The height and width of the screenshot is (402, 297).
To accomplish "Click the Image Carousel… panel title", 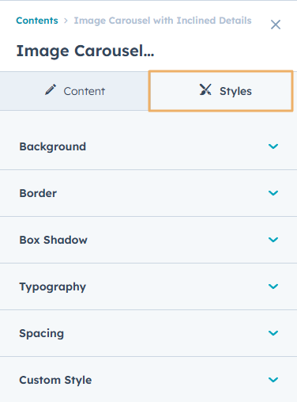I will pos(85,51).
